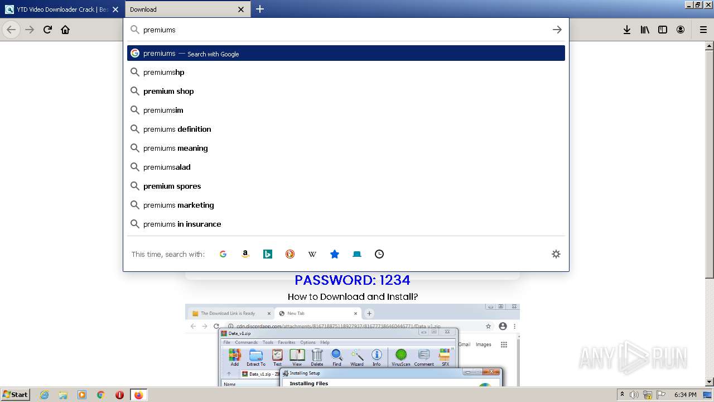Search this time with Google
Image resolution: width=714 pixels, height=402 pixels.
pyautogui.click(x=223, y=254)
